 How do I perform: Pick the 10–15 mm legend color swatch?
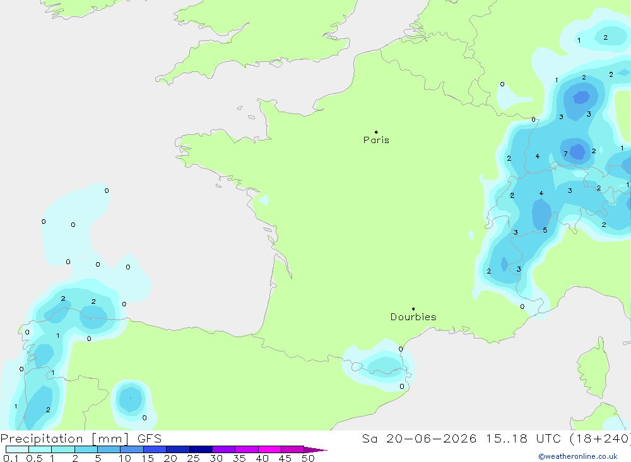(x=132, y=449)
